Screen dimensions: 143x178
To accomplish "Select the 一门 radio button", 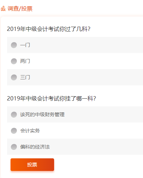I will (14, 45).
